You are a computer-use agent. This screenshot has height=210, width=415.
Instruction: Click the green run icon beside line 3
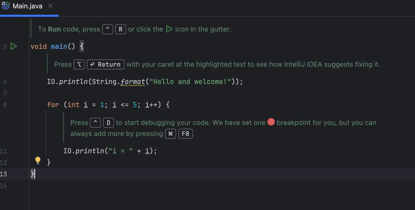13,46
